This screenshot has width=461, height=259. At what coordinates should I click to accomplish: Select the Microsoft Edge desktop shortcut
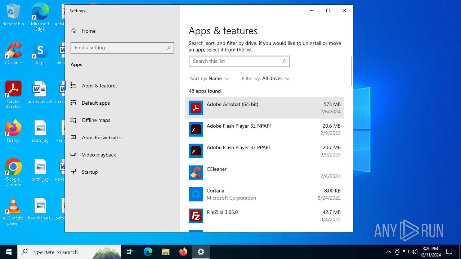[40, 17]
